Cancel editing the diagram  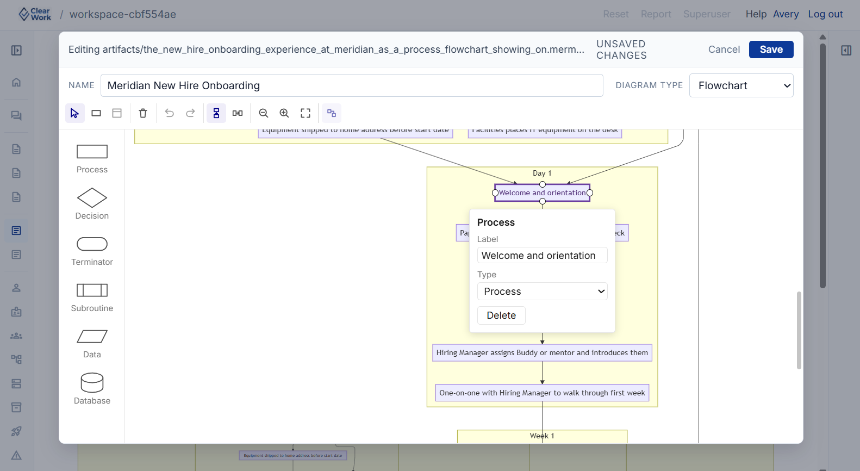click(724, 49)
